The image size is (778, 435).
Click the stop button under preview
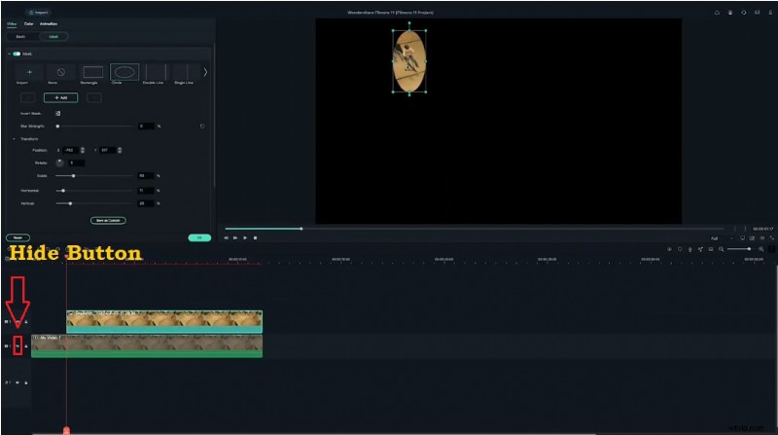(x=256, y=237)
